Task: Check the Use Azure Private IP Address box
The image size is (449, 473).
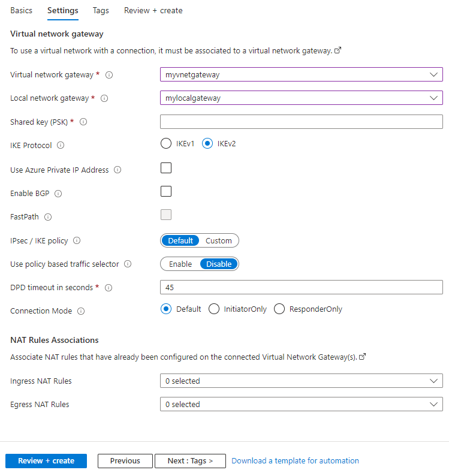Action: coord(166,168)
